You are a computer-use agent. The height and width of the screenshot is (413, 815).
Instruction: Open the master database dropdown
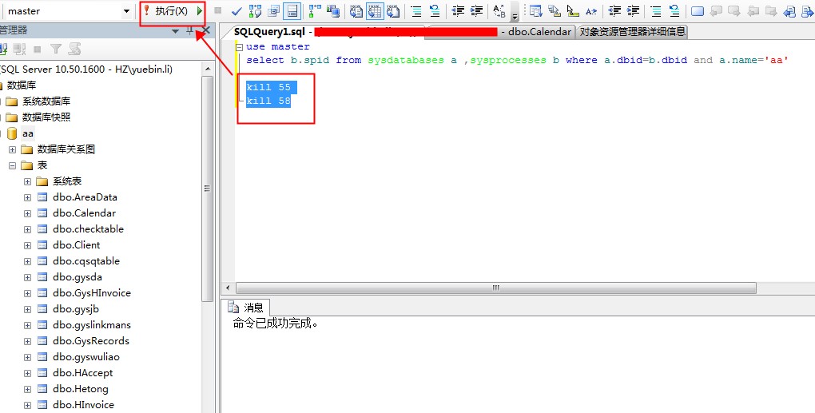pos(126,11)
